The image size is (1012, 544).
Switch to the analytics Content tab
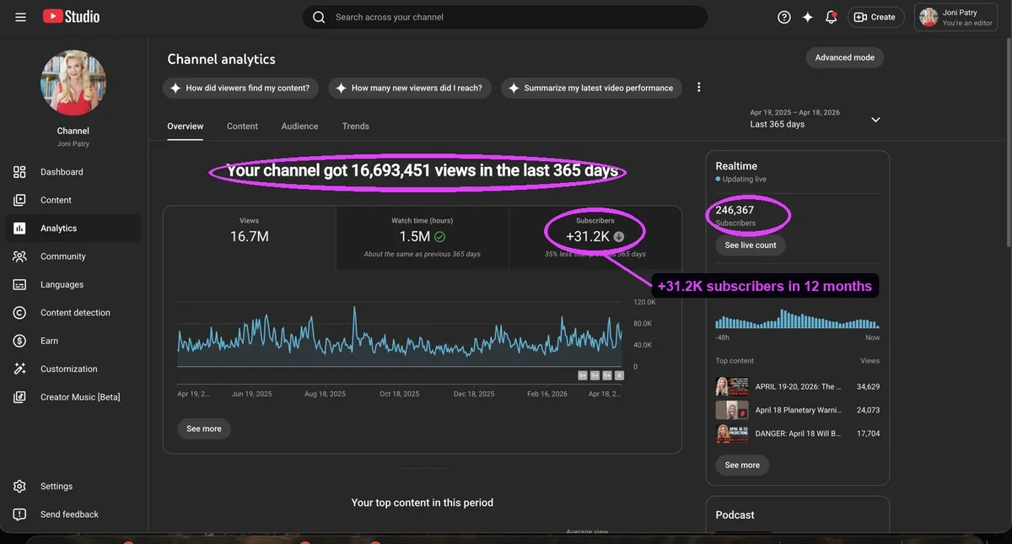(242, 127)
